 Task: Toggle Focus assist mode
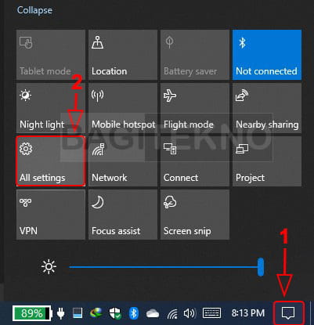pyautogui.click(x=123, y=215)
